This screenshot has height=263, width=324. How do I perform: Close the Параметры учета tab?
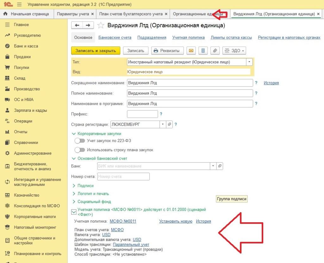pyautogui.click(x=92, y=14)
